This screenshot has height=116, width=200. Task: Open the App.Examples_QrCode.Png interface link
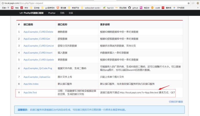pos(38,68)
